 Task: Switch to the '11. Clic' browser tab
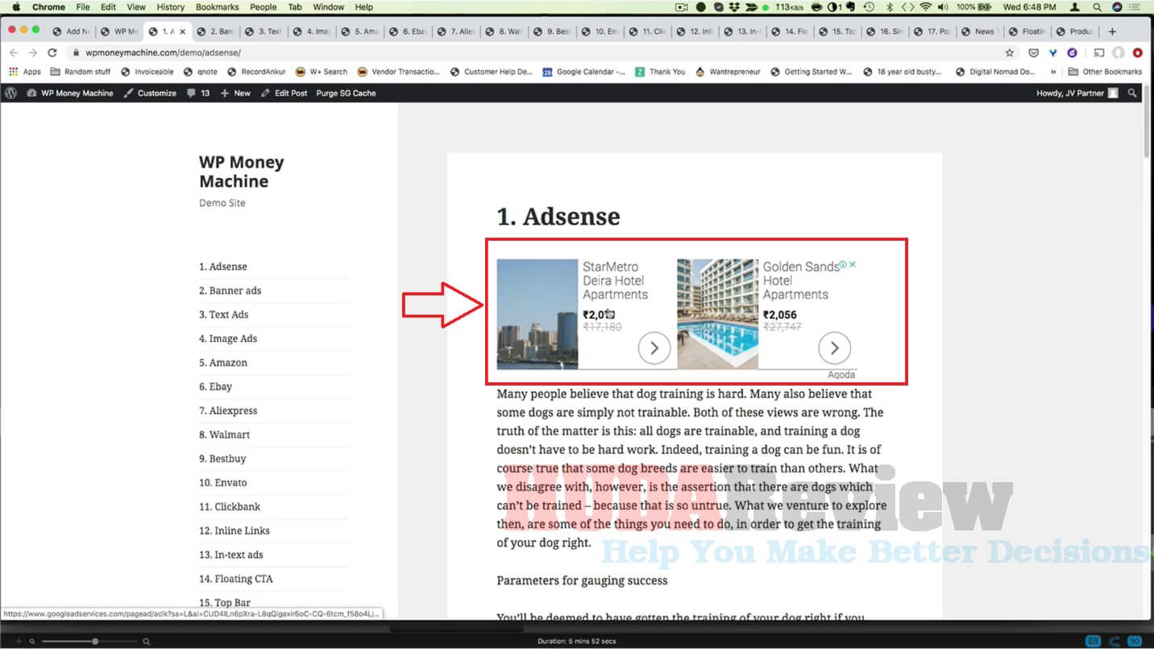click(x=648, y=31)
